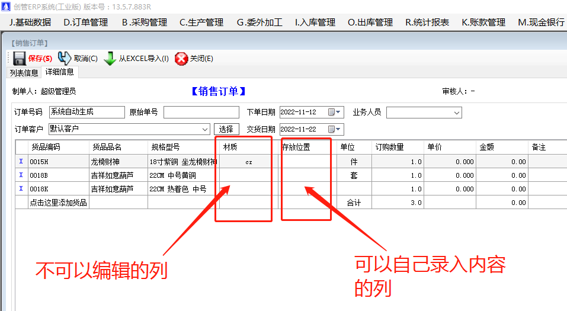Viewport: 567px width, 311px height.
Task: Open the B.采购管理 menu
Action: coord(145,23)
